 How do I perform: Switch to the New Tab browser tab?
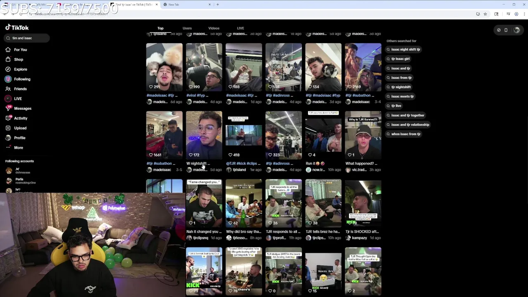pyautogui.click(x=186, y=5)
